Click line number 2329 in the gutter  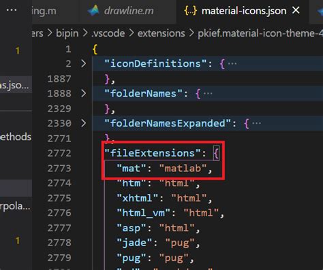59,109
